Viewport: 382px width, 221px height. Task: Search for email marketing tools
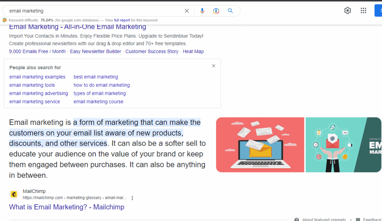(32, 85)
